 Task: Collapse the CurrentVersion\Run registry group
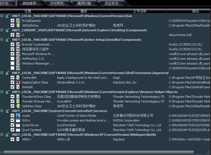(x=2, y=16)
